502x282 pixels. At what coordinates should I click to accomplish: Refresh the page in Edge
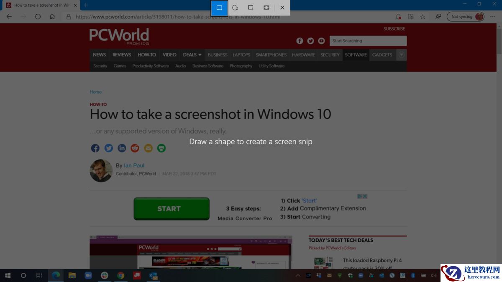click(x=38, y=17)
